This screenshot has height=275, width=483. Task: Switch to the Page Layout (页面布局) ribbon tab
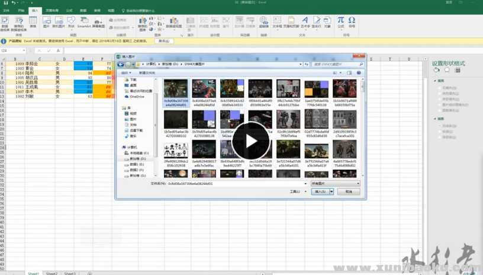[x=52, y=11]
